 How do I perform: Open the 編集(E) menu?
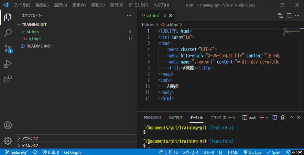42,5
